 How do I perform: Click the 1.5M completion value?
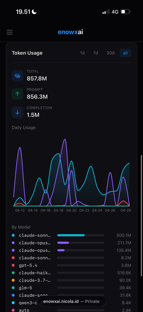[33, 115]
